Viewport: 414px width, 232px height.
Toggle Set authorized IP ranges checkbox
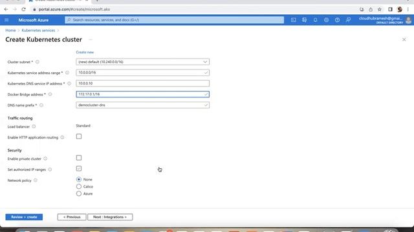pyautogui.click(x=79, y=168)
